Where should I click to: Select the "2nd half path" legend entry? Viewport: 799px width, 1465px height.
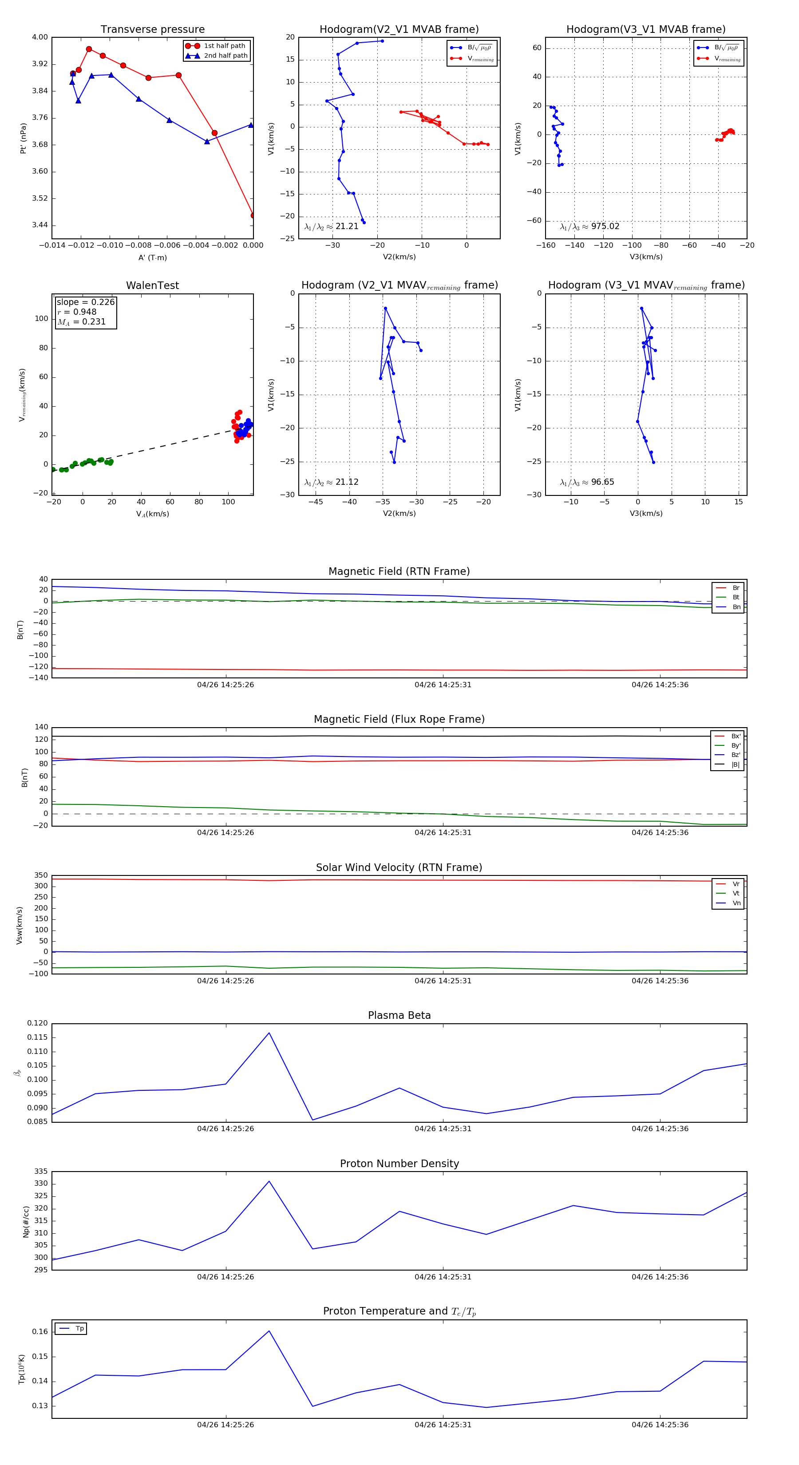pos(216,56)
